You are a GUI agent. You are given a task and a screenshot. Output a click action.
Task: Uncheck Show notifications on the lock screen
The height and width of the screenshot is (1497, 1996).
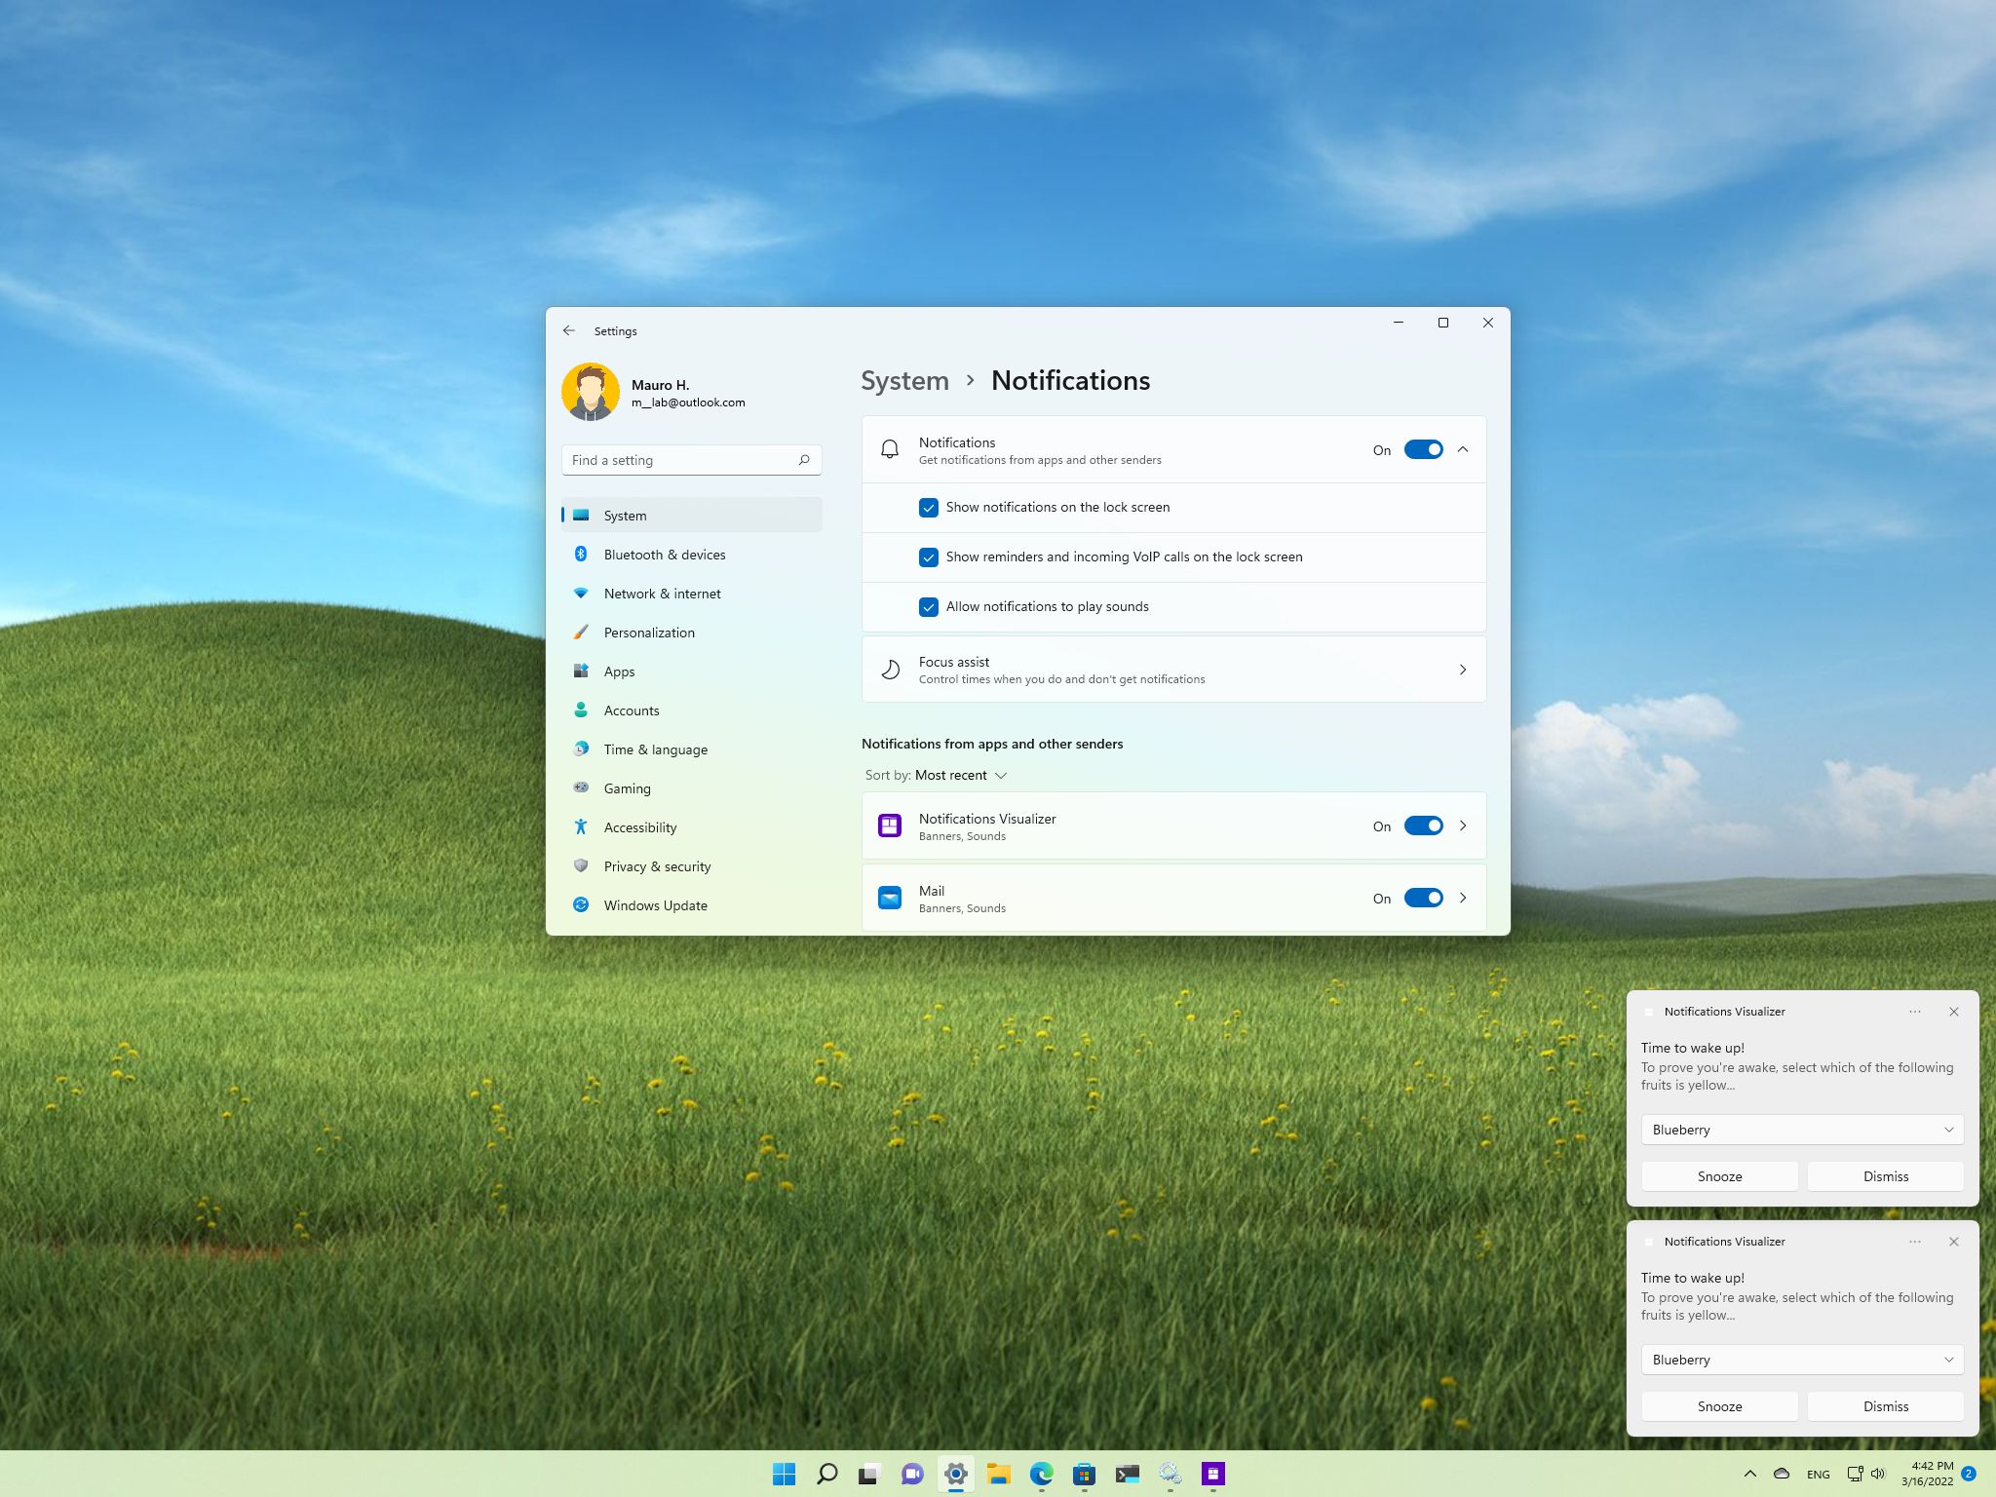929,507
